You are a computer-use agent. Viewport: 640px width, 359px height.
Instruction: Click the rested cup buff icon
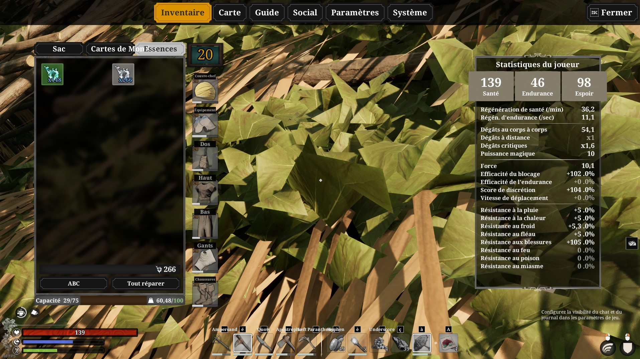21,313
